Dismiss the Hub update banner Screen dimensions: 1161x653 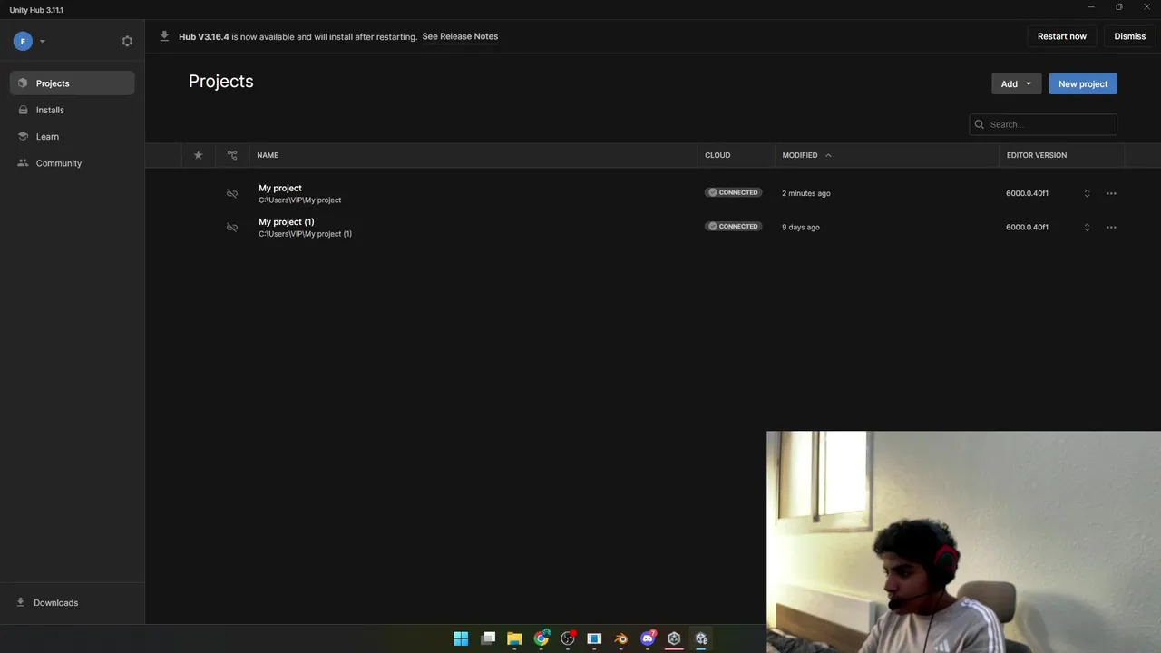(1130, 36)
